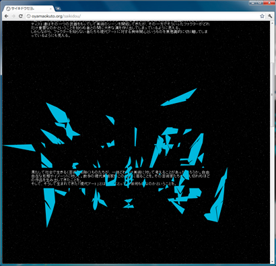Reload the current page
The height and width of the screenshot is (266, 276).
coord(20,16)
